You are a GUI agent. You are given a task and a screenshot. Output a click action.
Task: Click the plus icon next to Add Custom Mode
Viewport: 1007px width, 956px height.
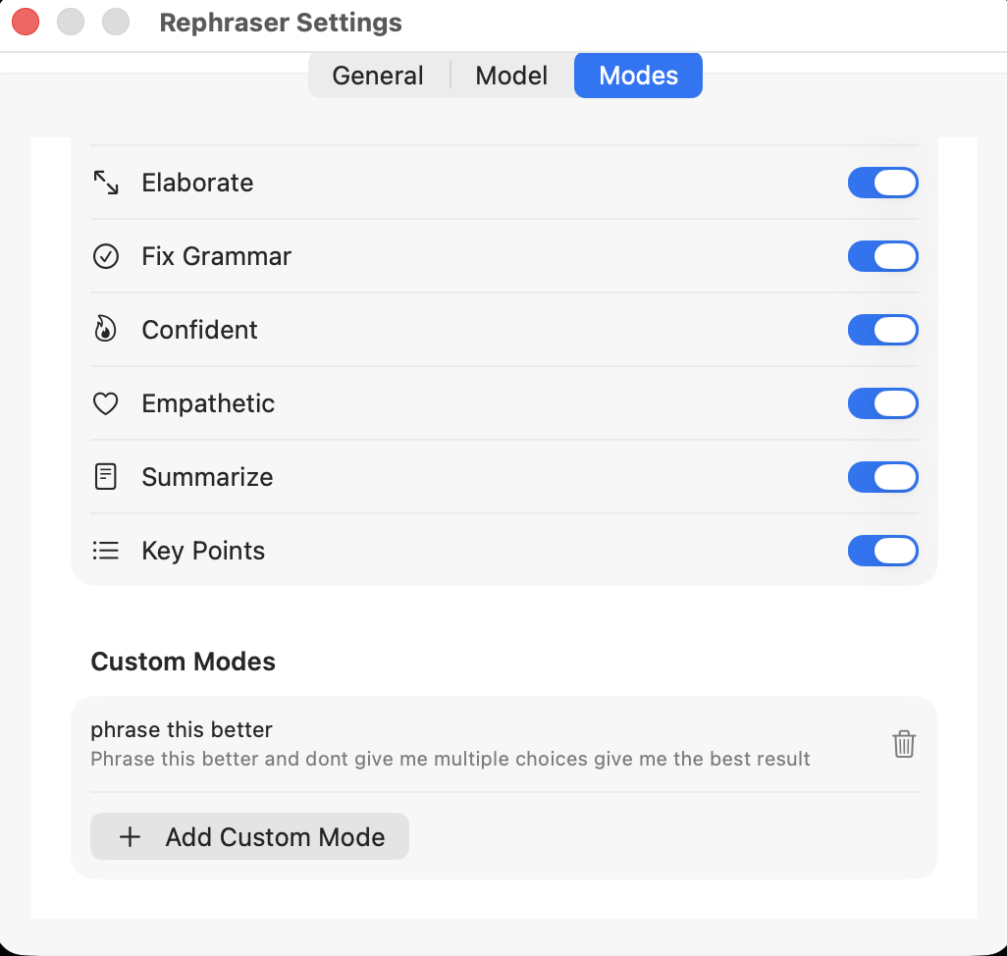[129, 836]
